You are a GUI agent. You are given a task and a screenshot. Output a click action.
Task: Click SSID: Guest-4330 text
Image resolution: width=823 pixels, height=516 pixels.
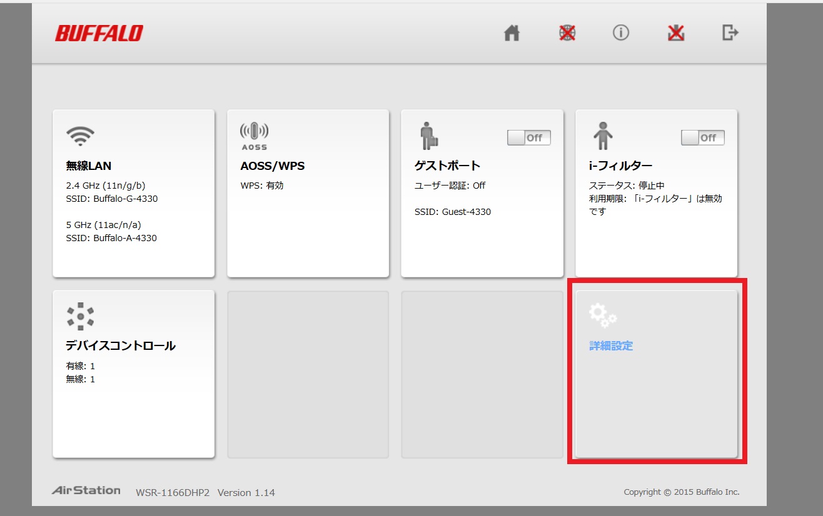tap(453, 212)
